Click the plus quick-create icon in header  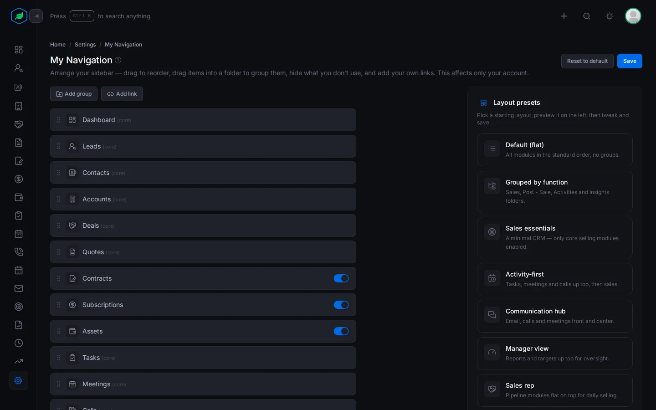(564, 16)
